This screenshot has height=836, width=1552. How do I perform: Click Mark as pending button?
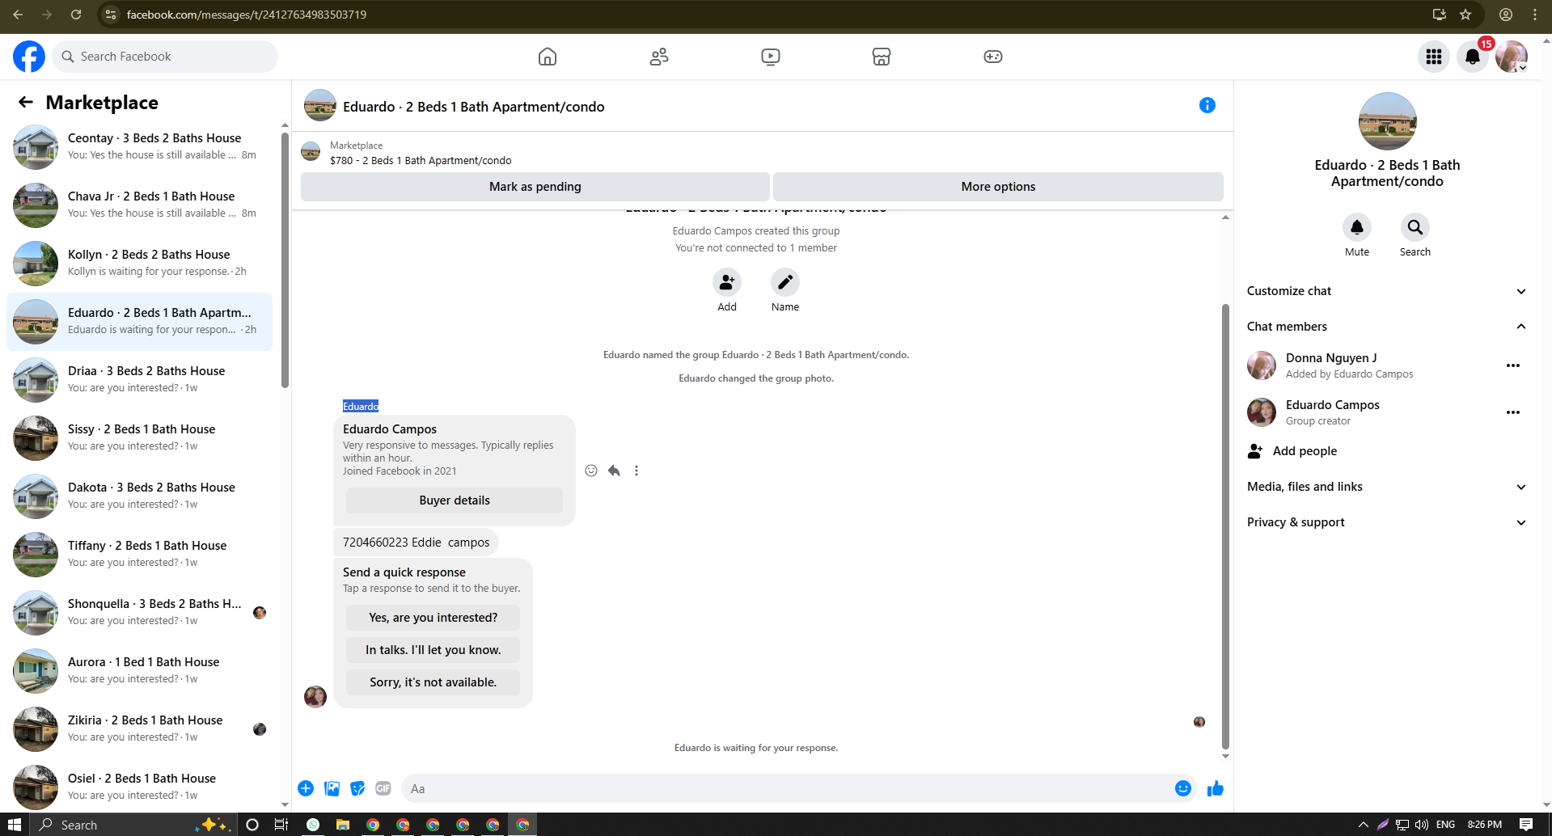pyautogui.click(x=535, y=187)
